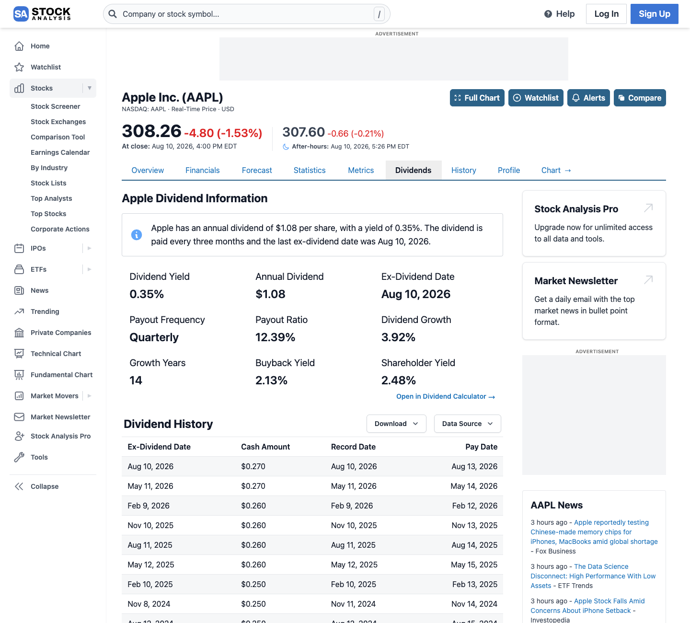Click the Help question mark icon

coord(548,14)
